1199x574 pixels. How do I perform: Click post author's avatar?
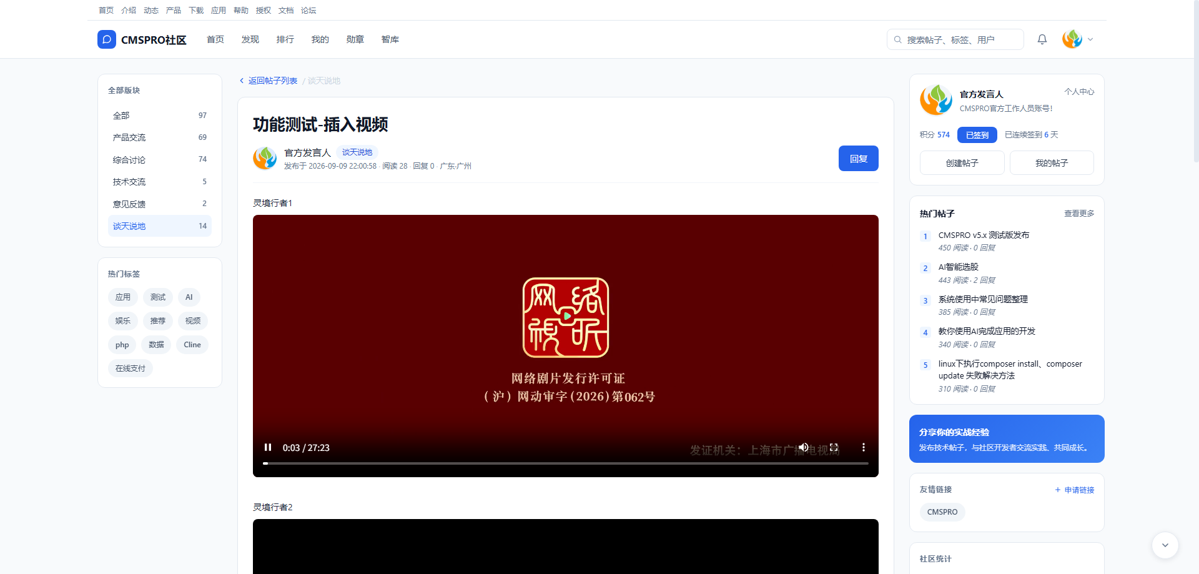[x=265, y=158]
